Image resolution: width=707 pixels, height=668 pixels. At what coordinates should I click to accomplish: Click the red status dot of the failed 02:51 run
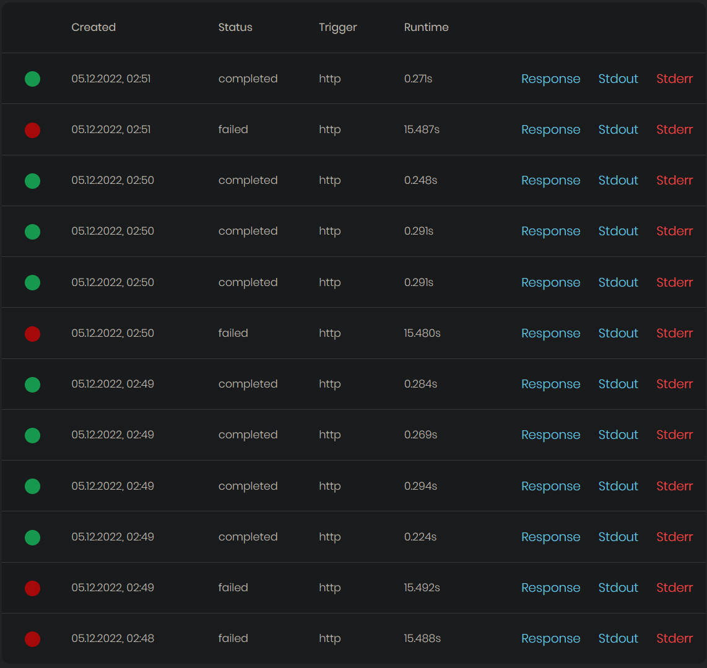coord(32,130)
